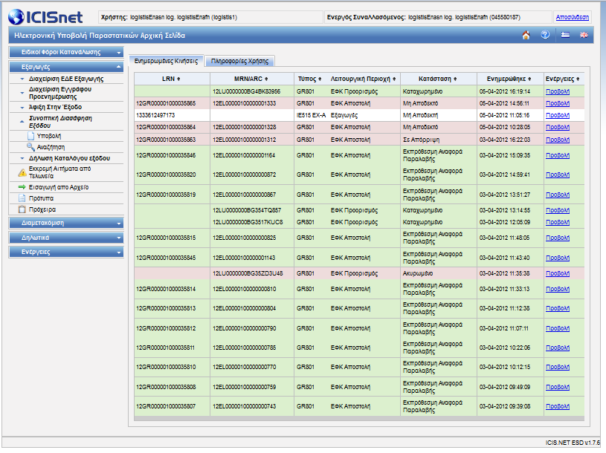
Task: Switch language to English UK flag
Action: coord(584,35)
